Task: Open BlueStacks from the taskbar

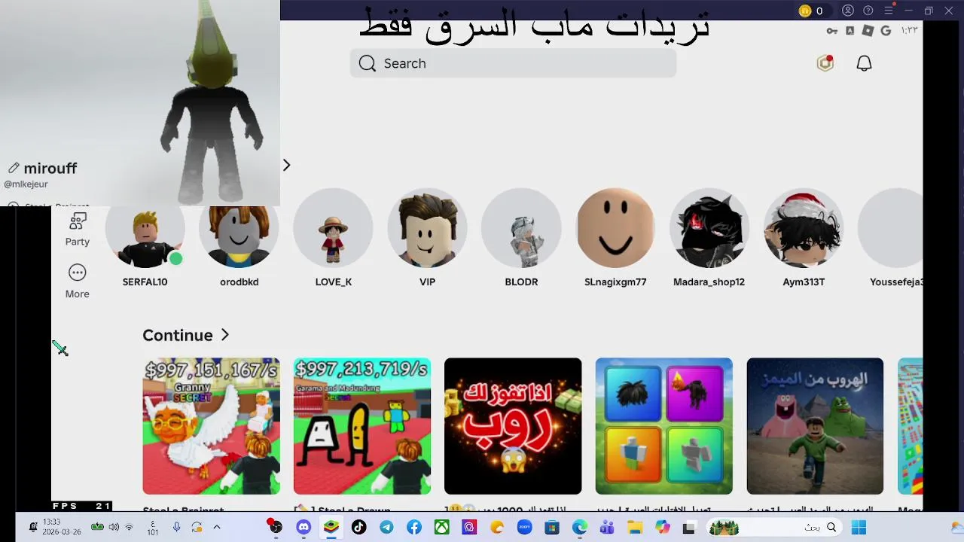Action: (x=331, y=528)
